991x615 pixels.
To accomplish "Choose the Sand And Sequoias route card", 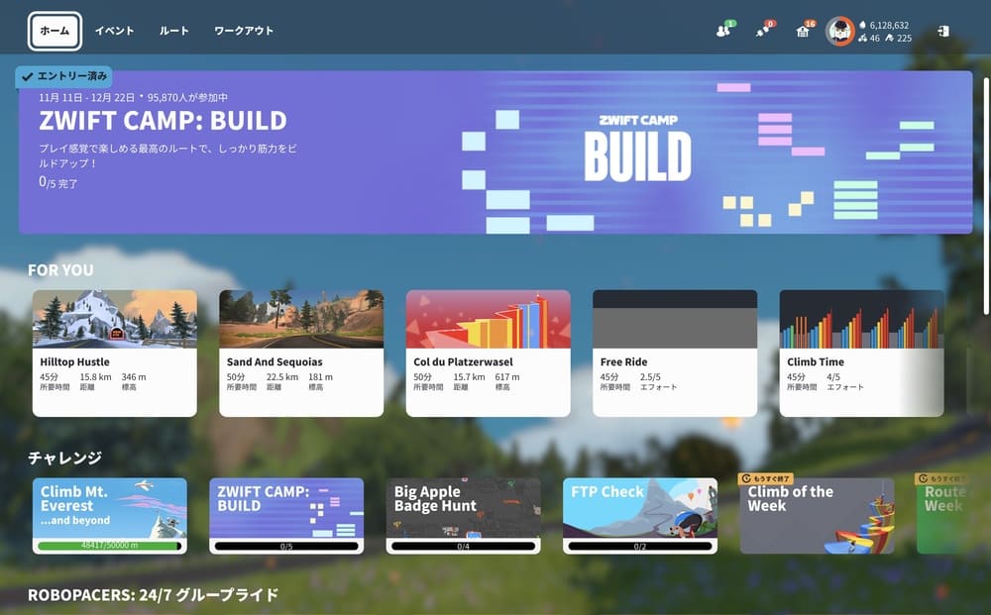I will coord(301,353).
